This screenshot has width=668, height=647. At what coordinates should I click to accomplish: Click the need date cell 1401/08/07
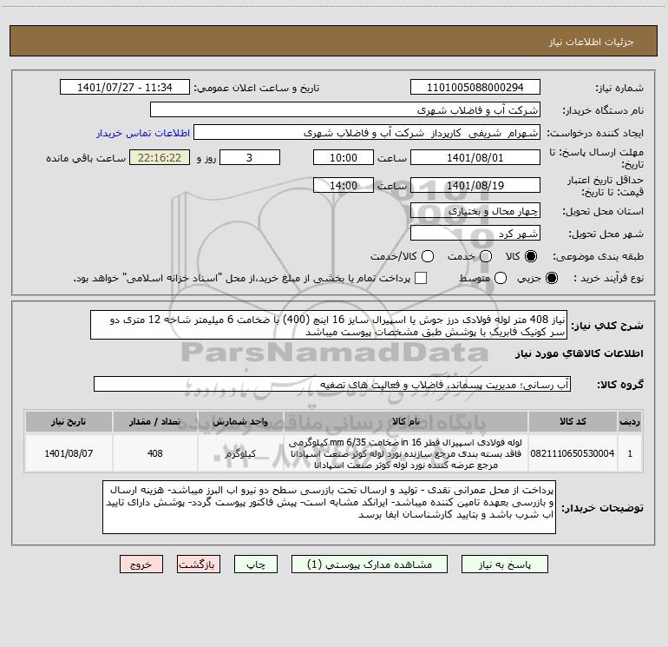pos(69,453)
